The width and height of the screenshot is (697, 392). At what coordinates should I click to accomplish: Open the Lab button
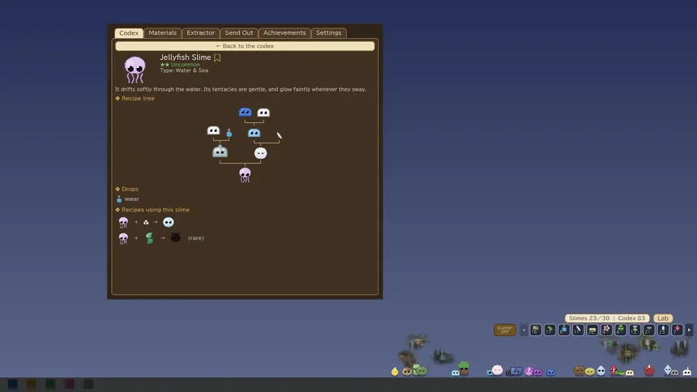tap(663, 318)
